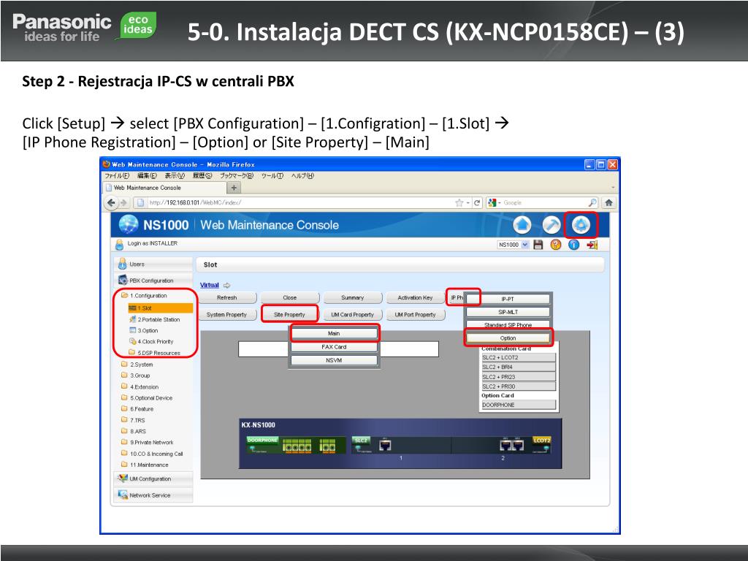Click the Virtual link
Image resolution: width=748 pixels, height=561 pixels.
click(x=210, y=286)
